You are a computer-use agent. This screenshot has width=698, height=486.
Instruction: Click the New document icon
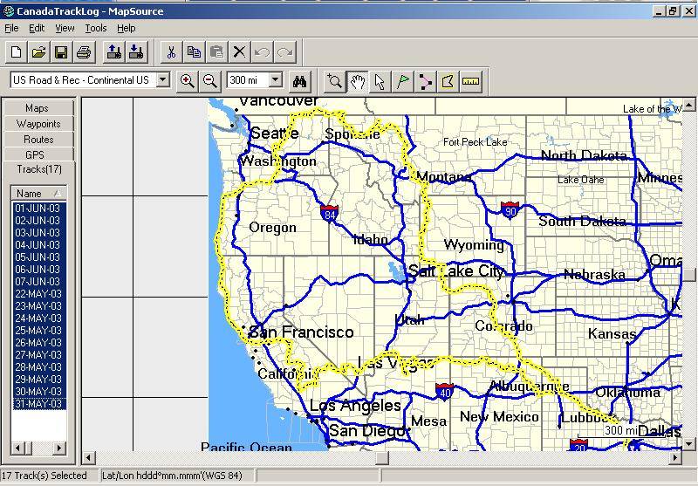[17, 52]
